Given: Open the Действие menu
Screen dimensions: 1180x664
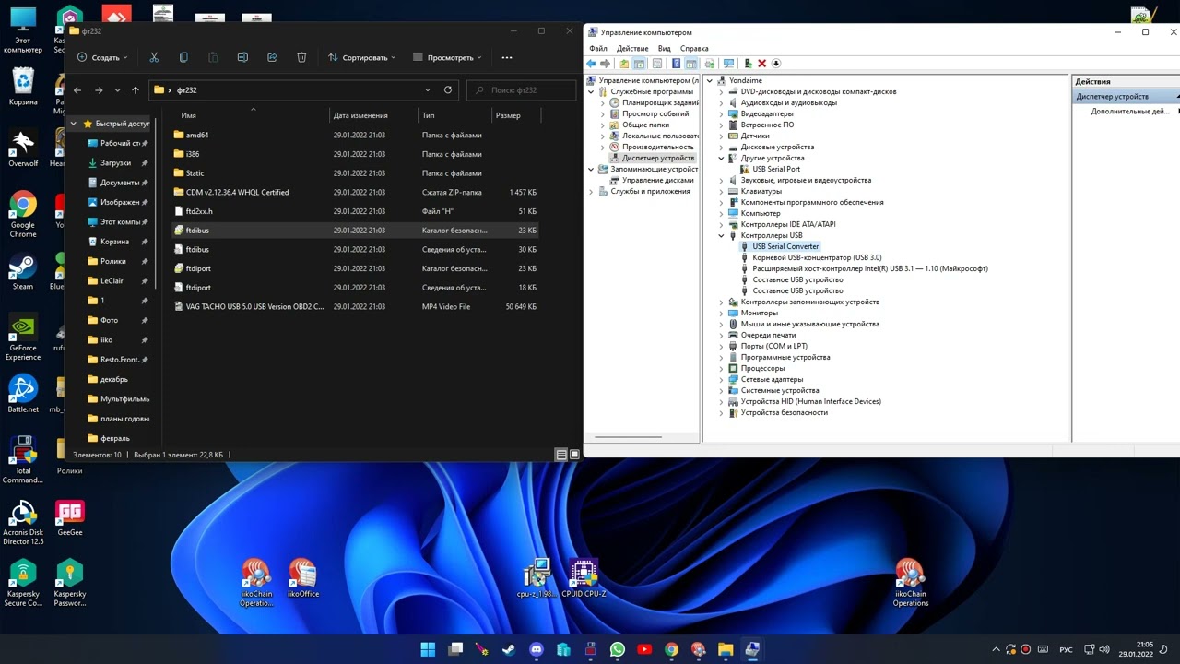Looking at the screenshot, I should click(632, 48).
